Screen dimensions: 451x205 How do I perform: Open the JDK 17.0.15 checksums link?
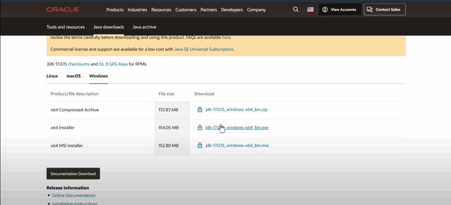(78, 64)
